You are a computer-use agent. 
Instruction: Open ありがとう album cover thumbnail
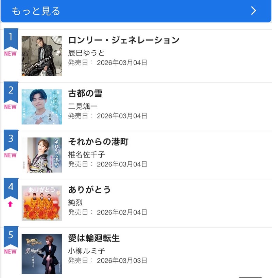[42, 203]
